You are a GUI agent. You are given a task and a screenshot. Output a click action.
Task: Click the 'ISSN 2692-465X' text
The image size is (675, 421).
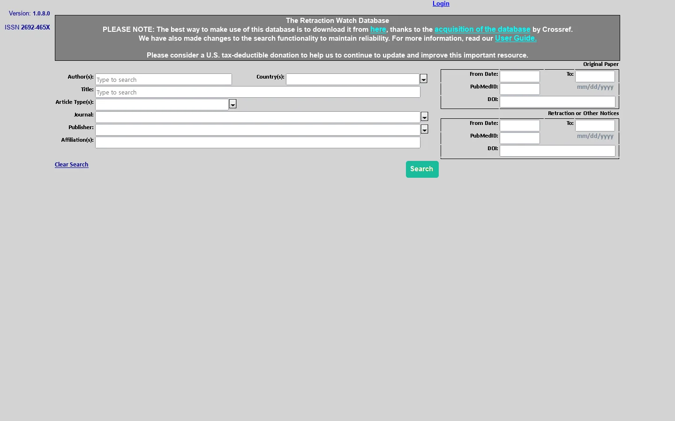[x=27, y=28]
